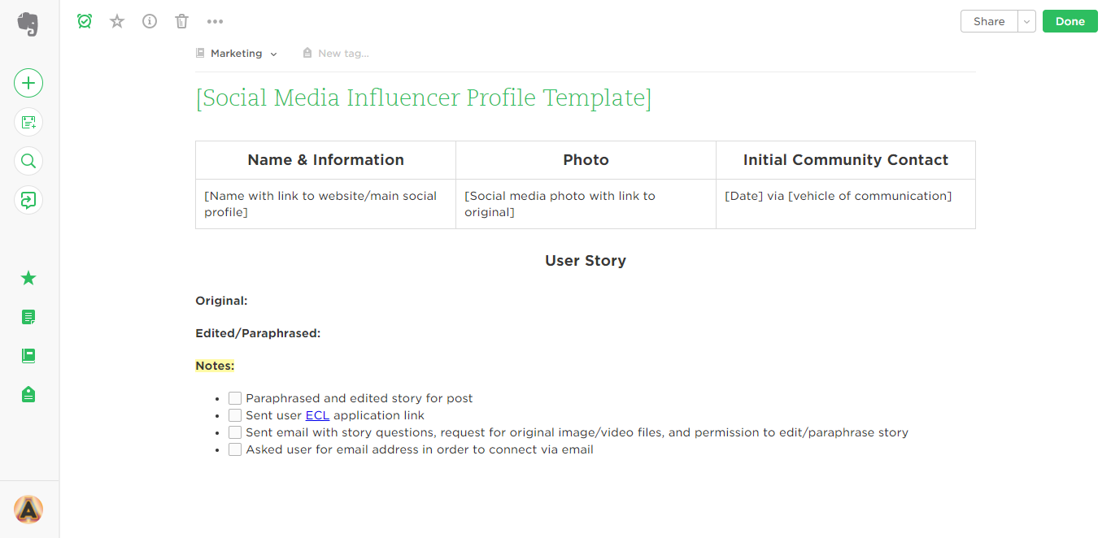
Task: Open work chat icon in sidebar
Action: point(28,200)
